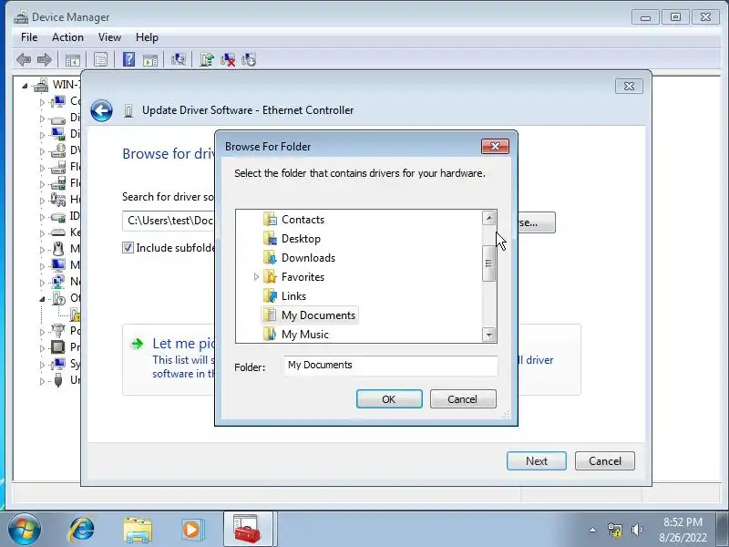Click the show/hide console tree toolbar icon
The width and height of the screenshot is (729, 547).
pyautogui.click(x=73, y=60)
